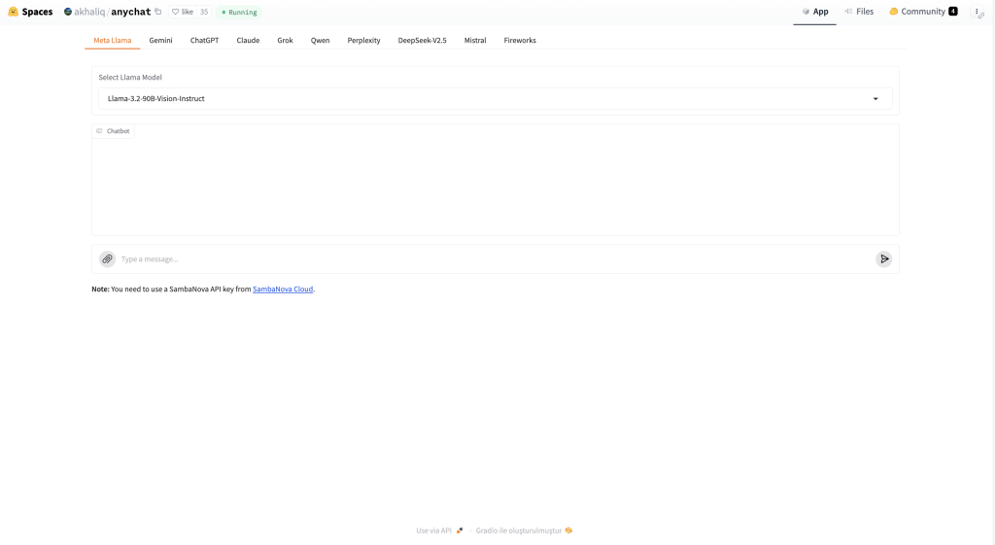Switch to the Fireworks tab

point(520,40)
